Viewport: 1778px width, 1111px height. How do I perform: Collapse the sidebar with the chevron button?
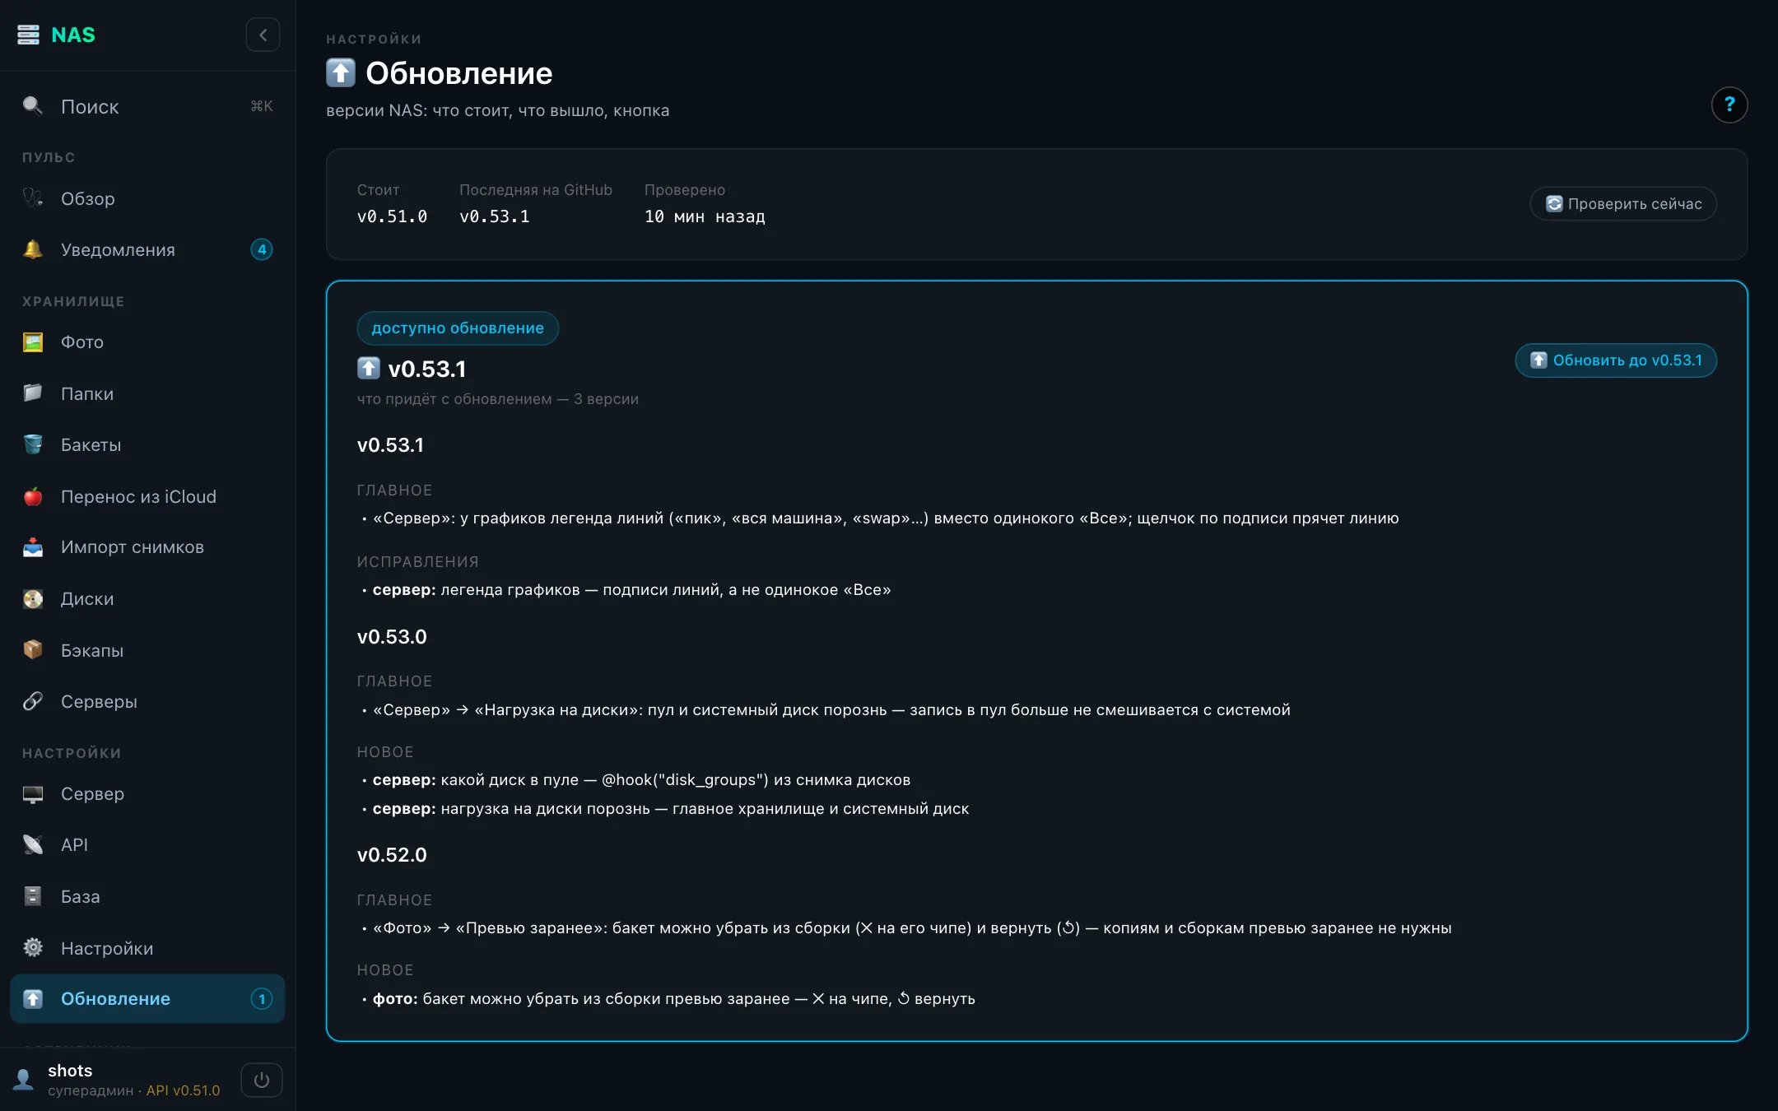click(x=263, y=35)
